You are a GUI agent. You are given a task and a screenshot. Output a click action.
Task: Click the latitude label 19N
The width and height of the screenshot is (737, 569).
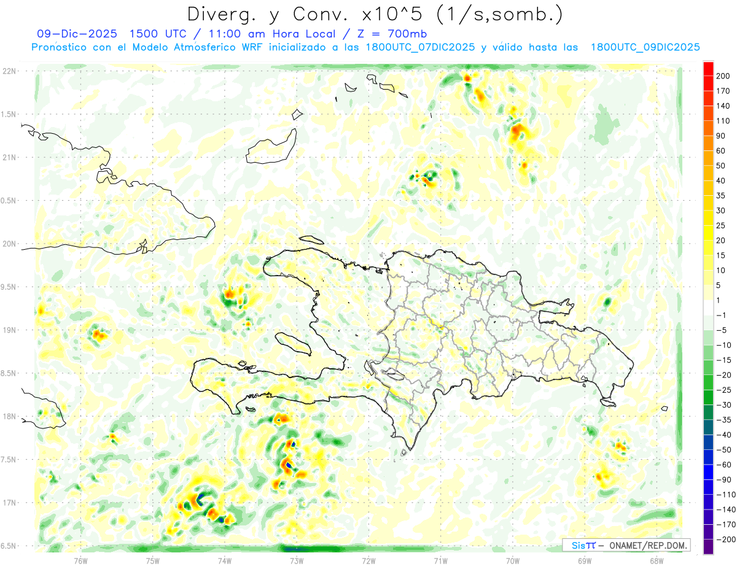[10, 330]
